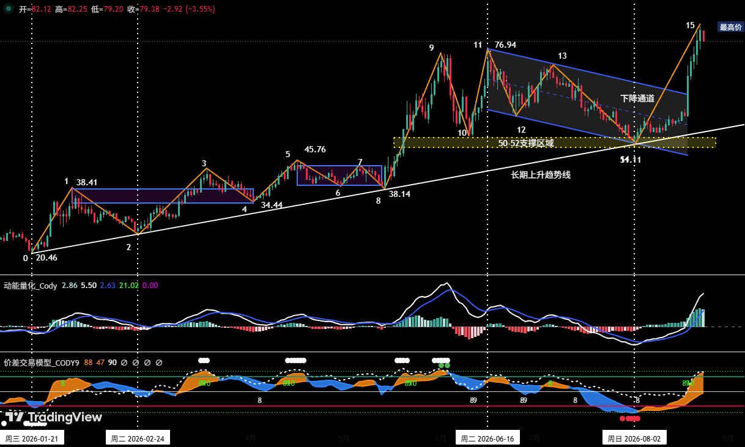Click the 周二 2026-02-24 date marker

click(138, 438)
